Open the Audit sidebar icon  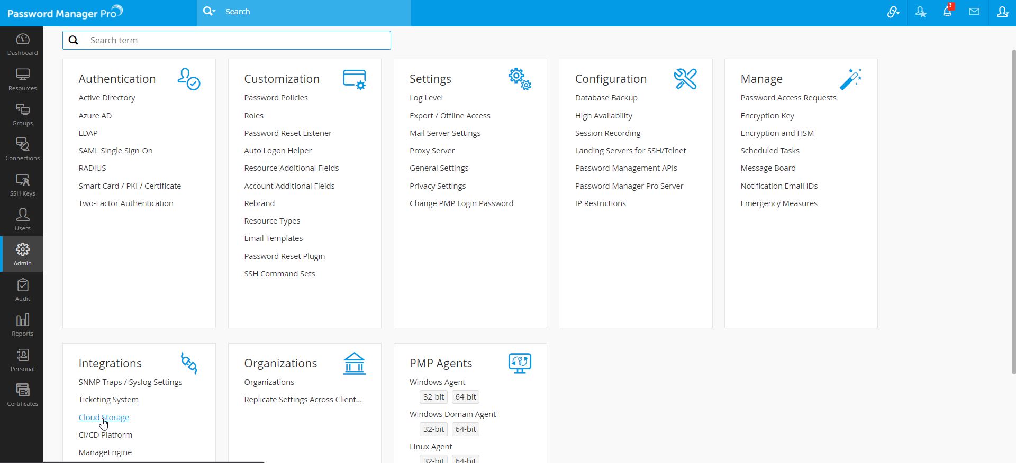tap(22, 290)
